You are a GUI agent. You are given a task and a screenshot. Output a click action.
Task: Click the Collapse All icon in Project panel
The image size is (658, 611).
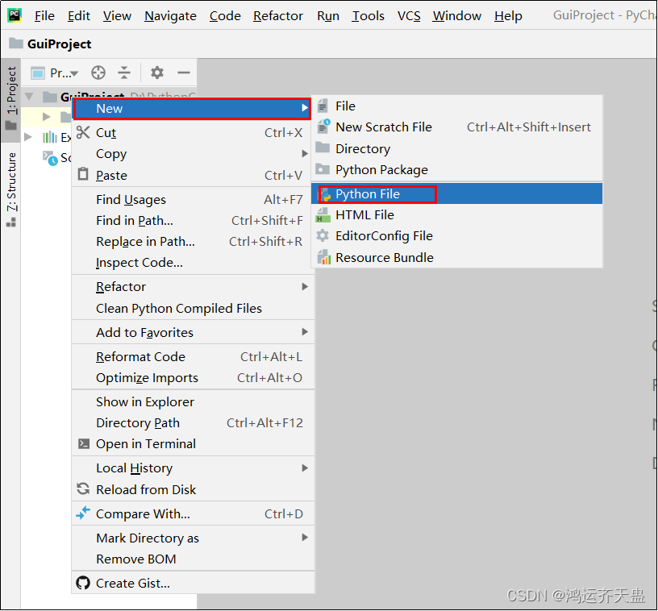(124, 73)
